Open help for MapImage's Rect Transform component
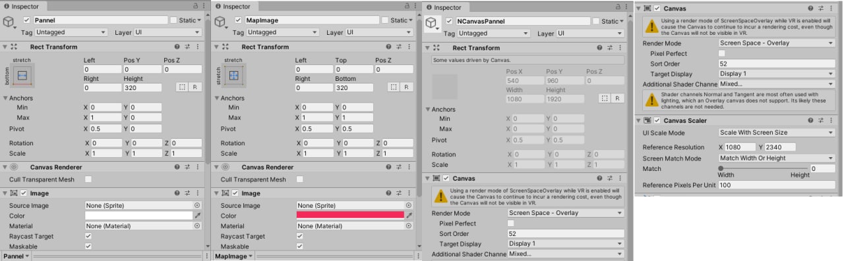 pyautogui.click(x=388, y=47)
